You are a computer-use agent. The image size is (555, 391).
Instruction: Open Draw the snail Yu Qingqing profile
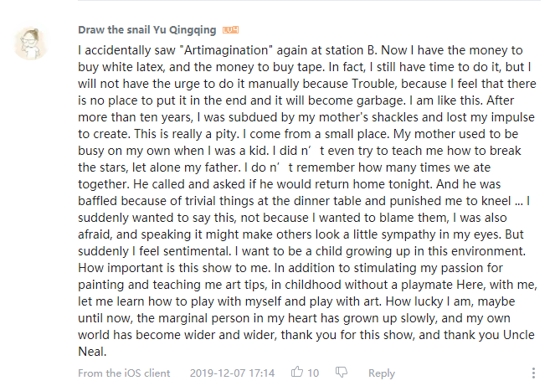[146, 30]
